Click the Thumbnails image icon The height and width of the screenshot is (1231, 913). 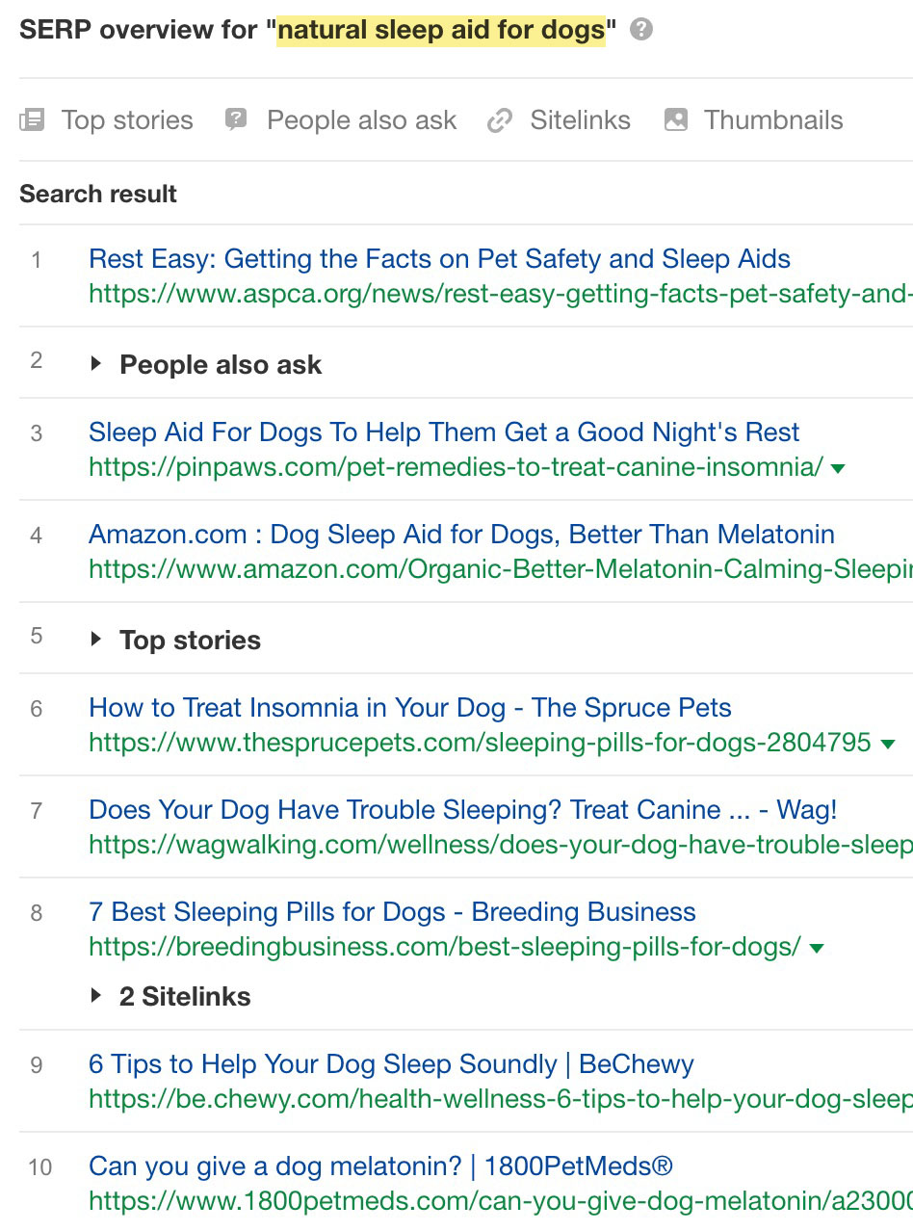tap(676, 120)
